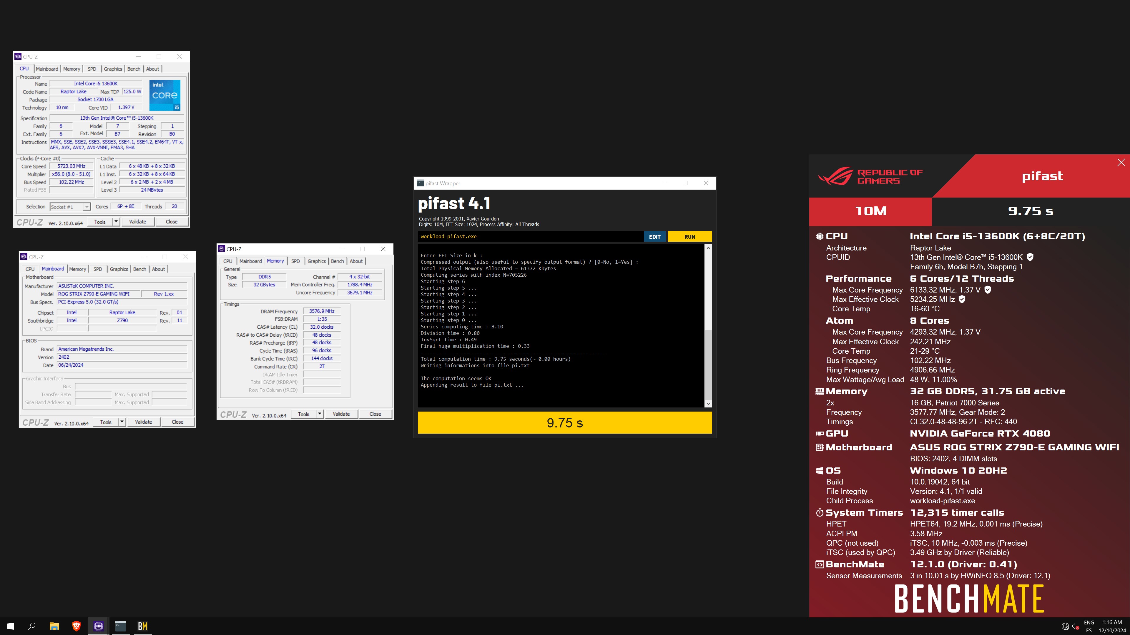Click CPU chip icon in BenchMate panel
1130x635 pixels.
coord(820,236)
